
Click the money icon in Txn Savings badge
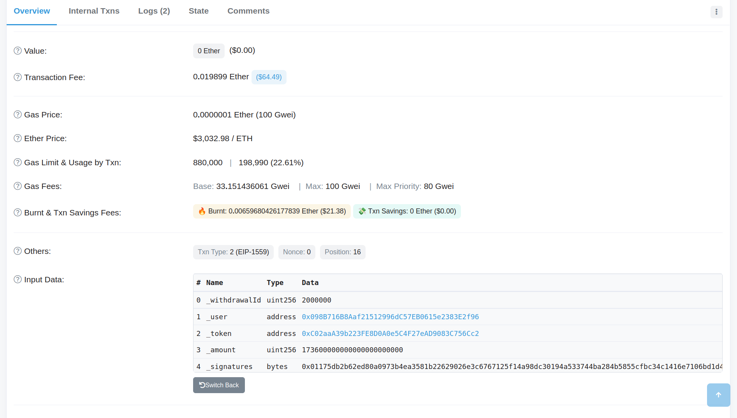tap(362, 211)
